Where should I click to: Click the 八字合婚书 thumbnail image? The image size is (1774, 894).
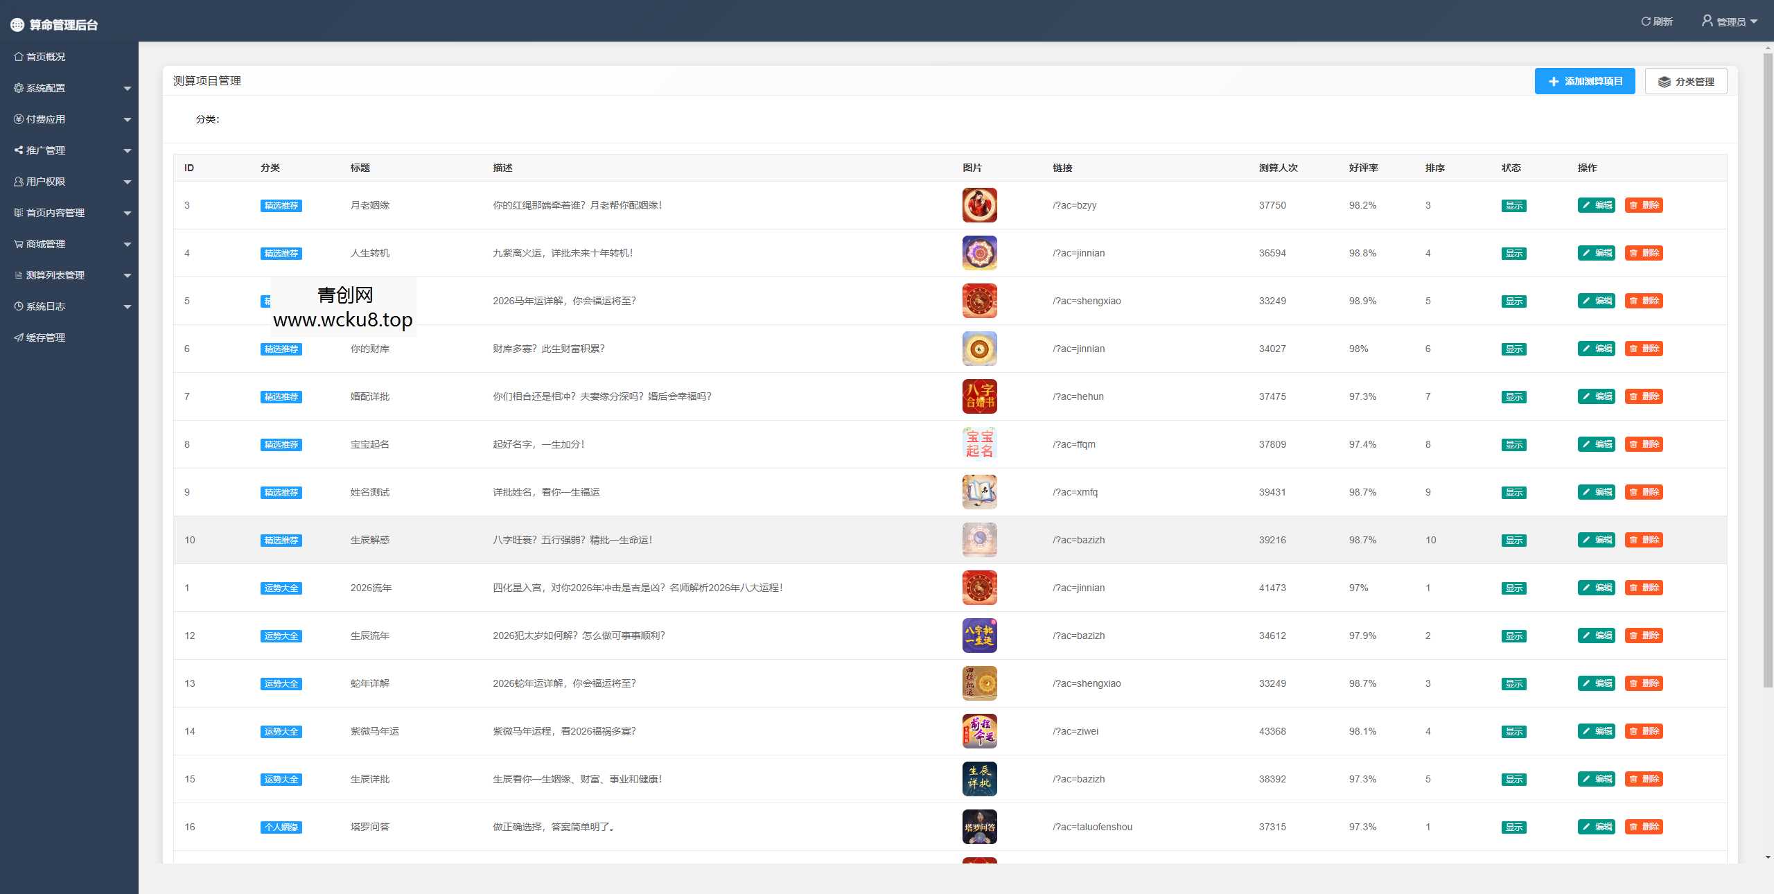coord(979,396)
